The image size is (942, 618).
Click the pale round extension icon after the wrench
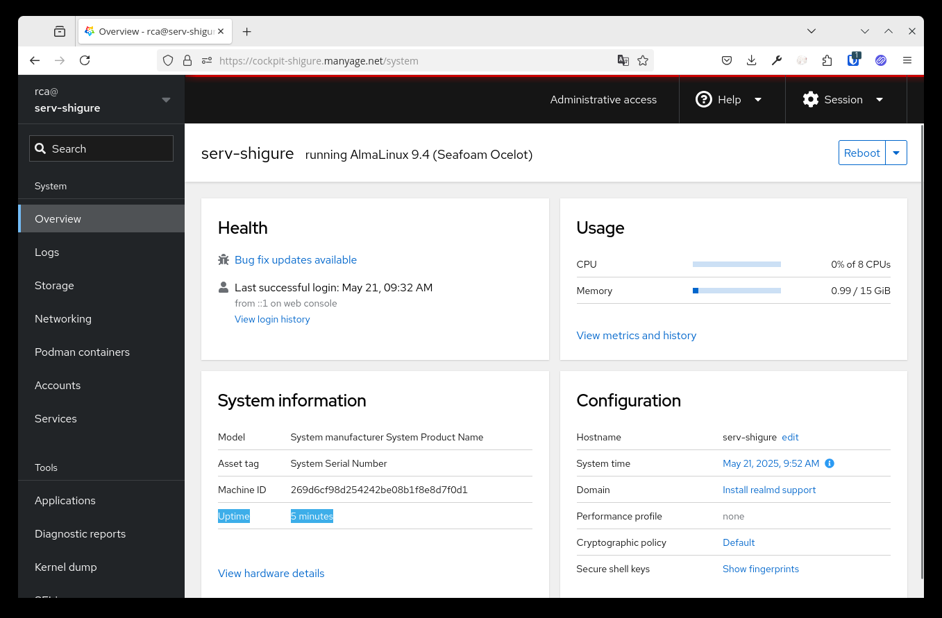802,60
